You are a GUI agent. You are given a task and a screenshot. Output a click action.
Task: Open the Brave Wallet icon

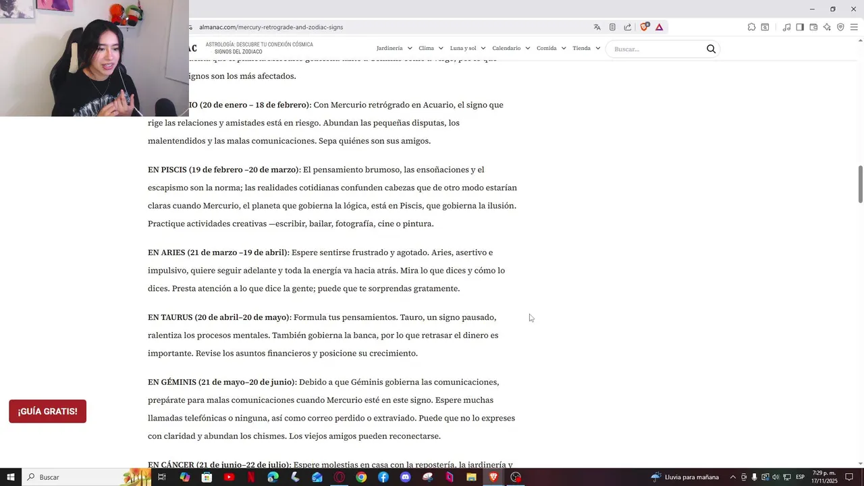click(813, 27)
